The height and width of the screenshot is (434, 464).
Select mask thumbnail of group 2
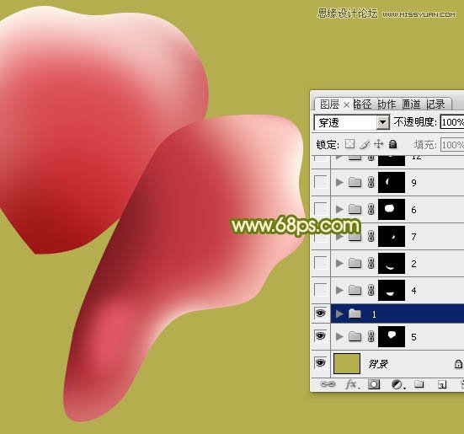click(392, 263)
